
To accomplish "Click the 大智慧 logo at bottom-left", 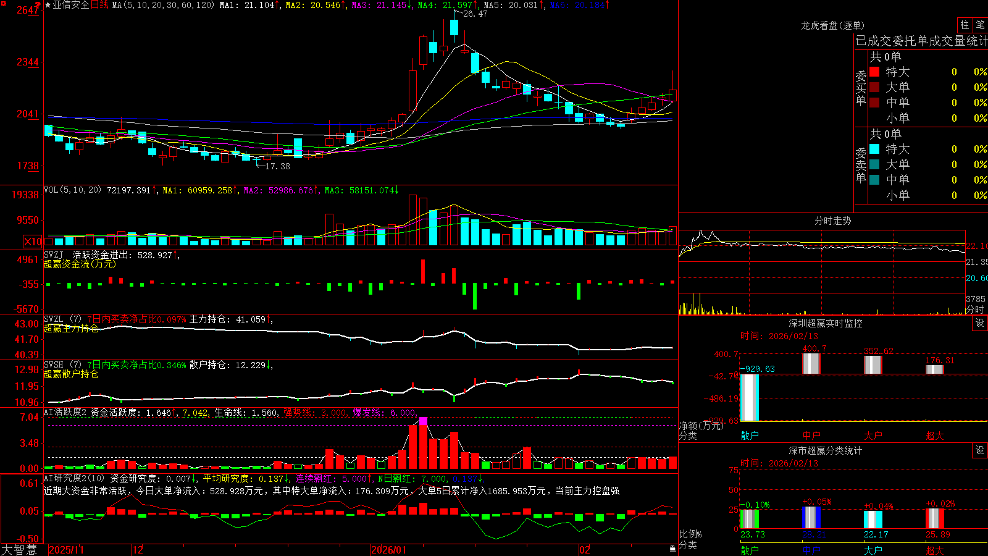I will pyautogui.click(x=19, y=550).
